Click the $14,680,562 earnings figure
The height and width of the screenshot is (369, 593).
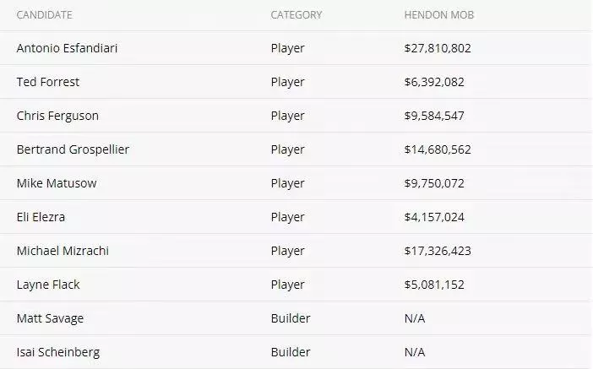pos(438,149)
